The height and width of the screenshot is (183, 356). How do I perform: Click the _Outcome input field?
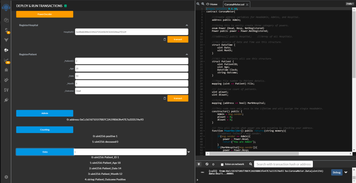pyautogui.click(x=132, y=91)
